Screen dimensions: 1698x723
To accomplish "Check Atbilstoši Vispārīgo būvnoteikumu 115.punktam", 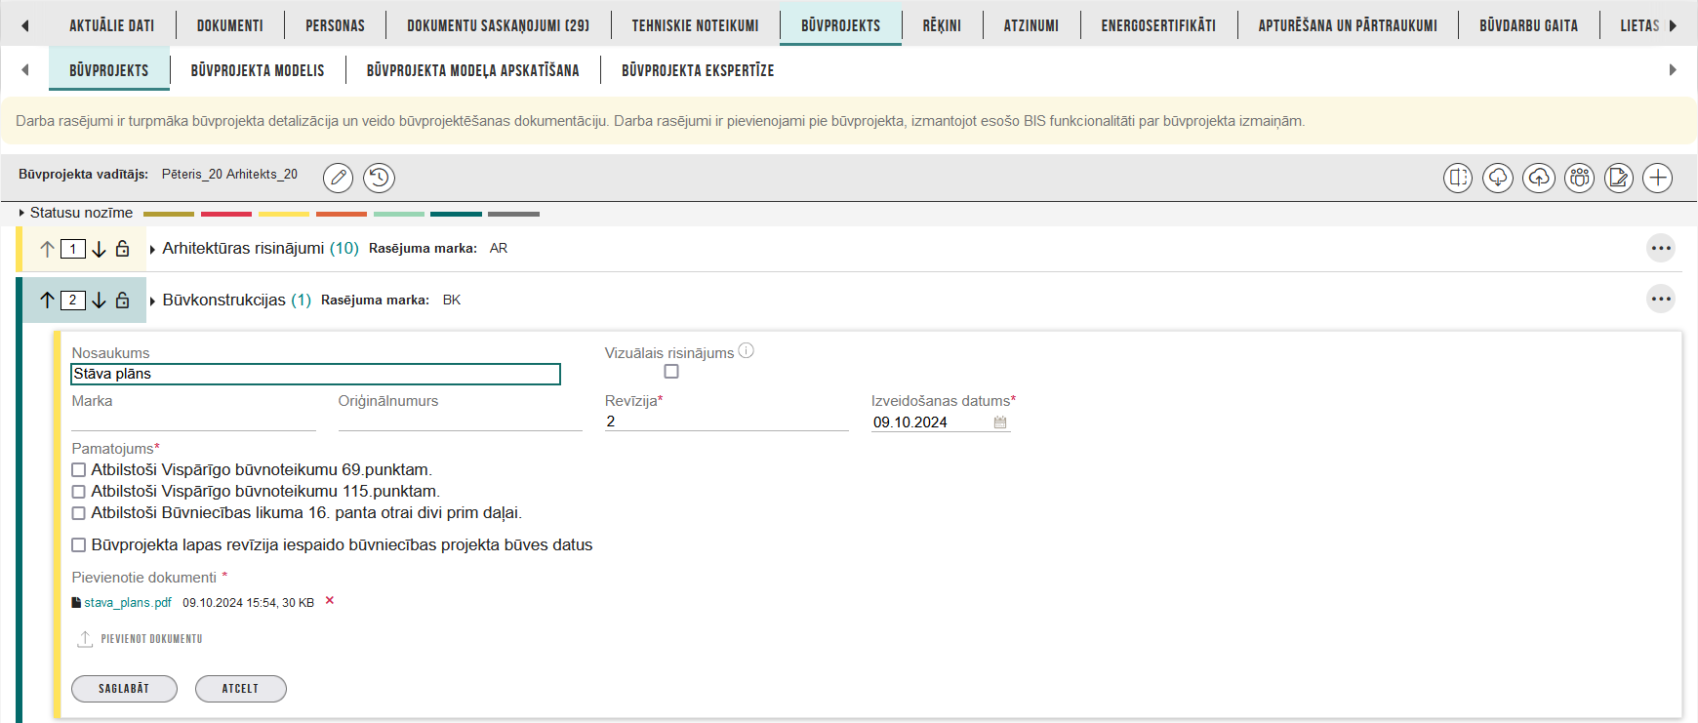I will [x=79, y=492].
